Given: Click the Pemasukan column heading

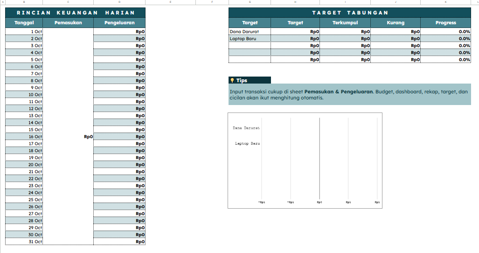Looking at the screenshot, I should (x=68, y=22).
